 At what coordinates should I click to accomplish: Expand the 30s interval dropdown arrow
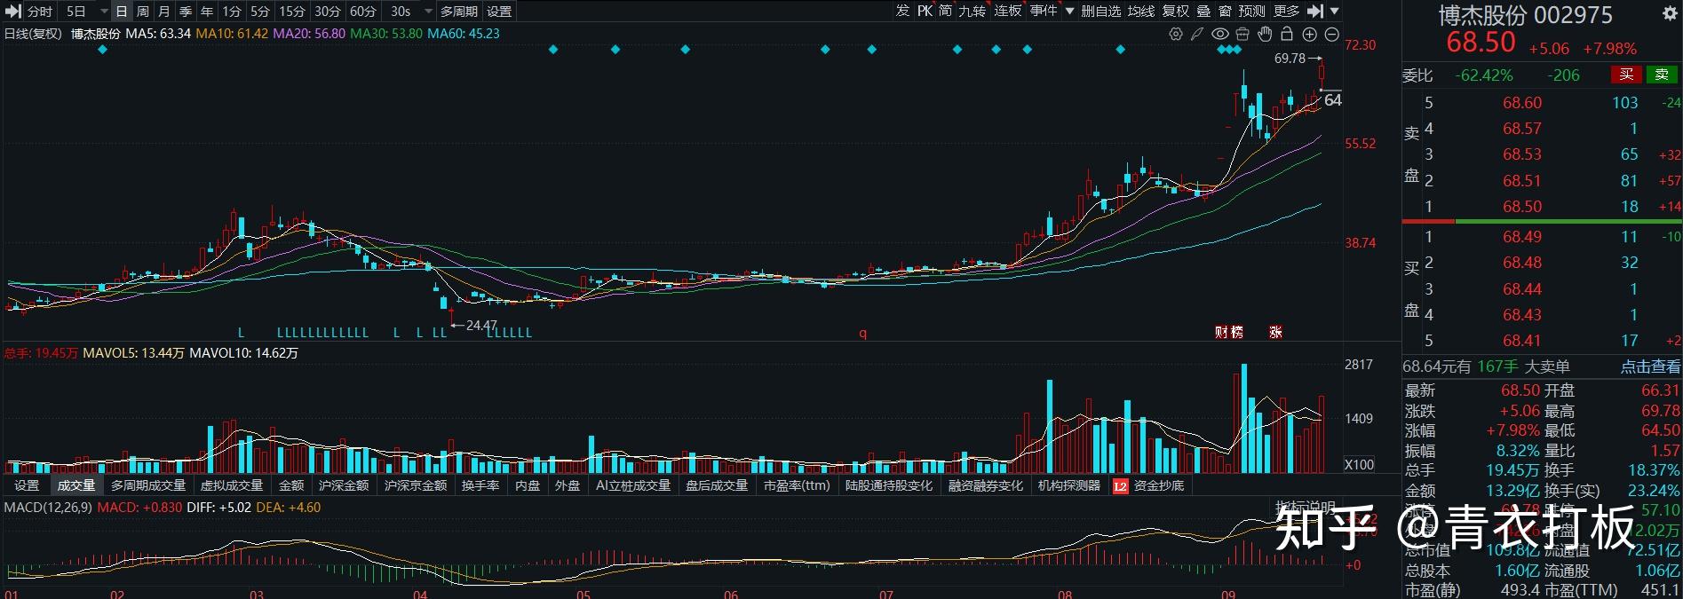[x=428, y=12]
